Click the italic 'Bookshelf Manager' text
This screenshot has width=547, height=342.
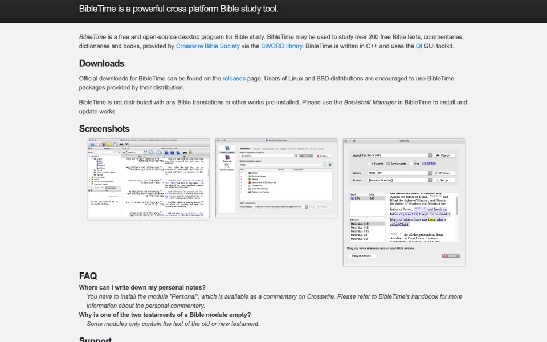[370, 103]
